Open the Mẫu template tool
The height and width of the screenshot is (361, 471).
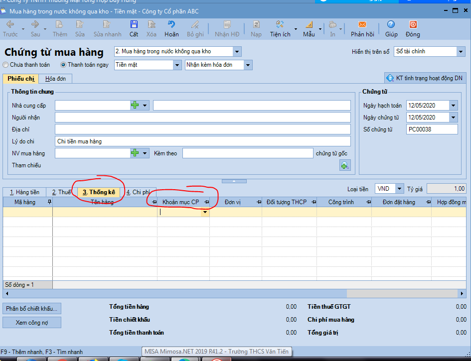[x=309, y=29]
